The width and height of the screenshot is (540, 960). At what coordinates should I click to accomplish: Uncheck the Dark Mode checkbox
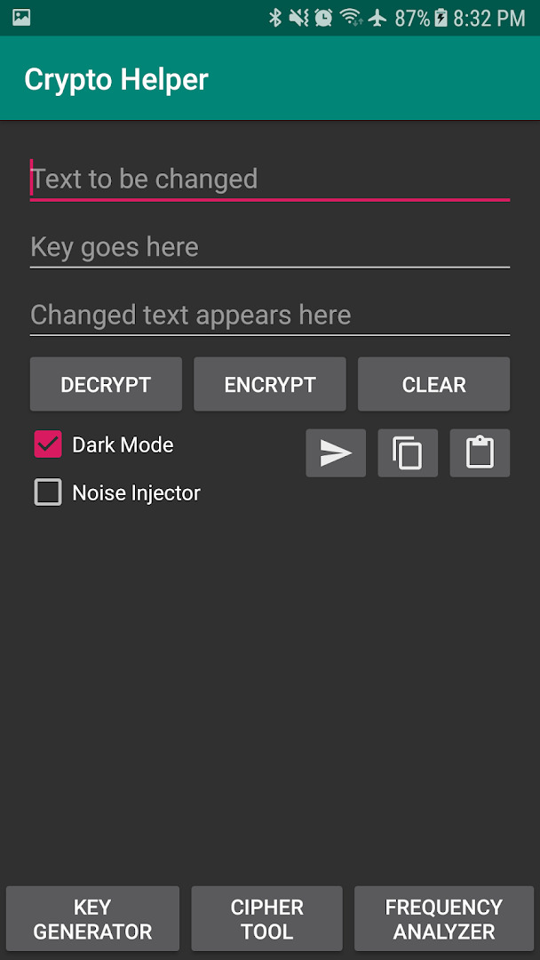48,444
